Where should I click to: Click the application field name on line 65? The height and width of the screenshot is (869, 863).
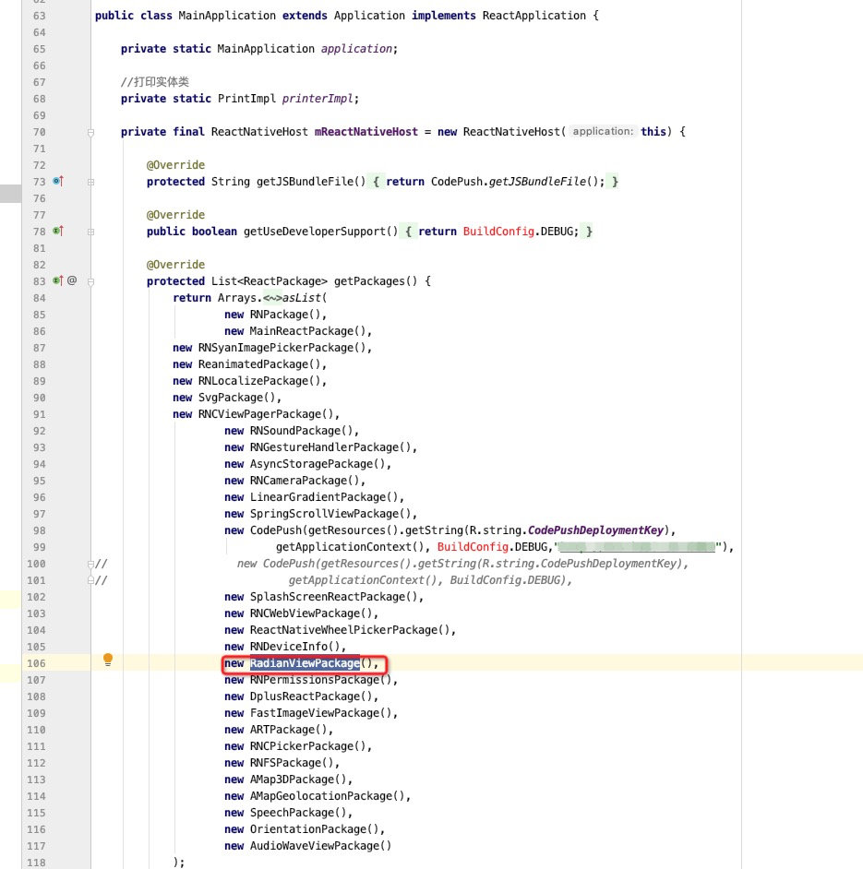pyautogui.click(x=356, y=49)
